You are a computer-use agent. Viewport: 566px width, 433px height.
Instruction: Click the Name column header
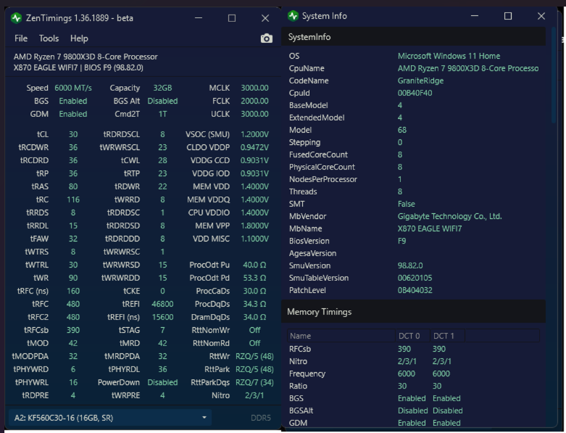tap(341, 336)
